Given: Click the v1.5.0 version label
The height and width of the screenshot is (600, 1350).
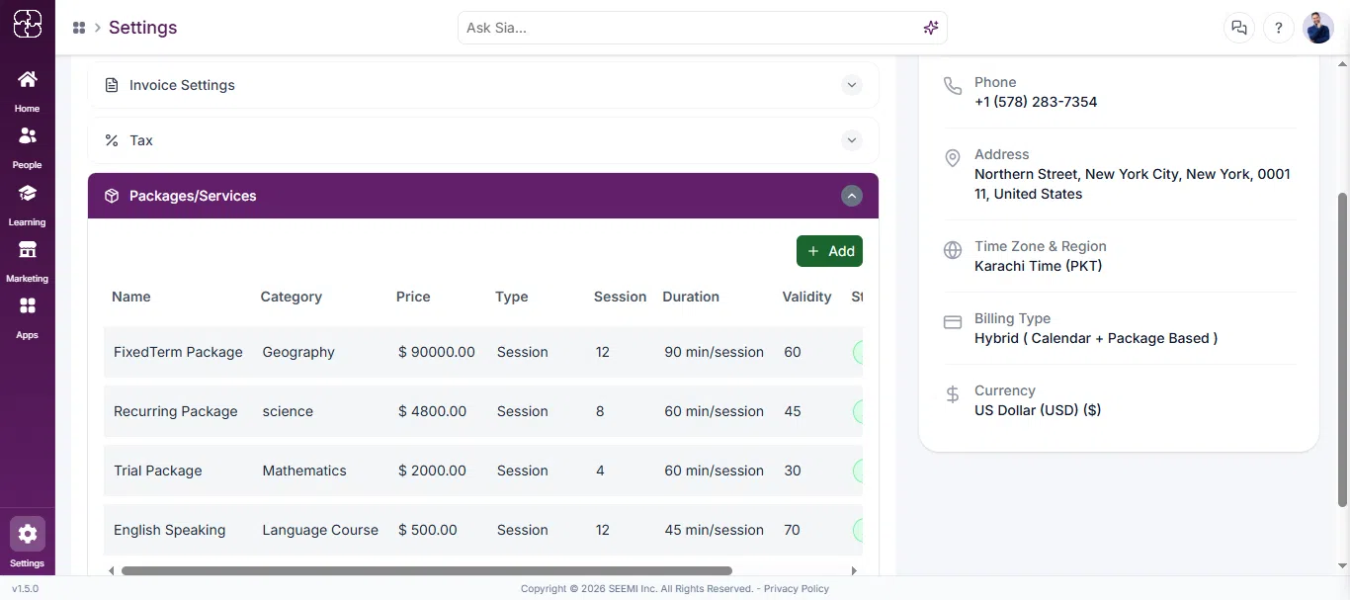Looking at the screenshot, I should pyautogui.click(x=26, y=588).
